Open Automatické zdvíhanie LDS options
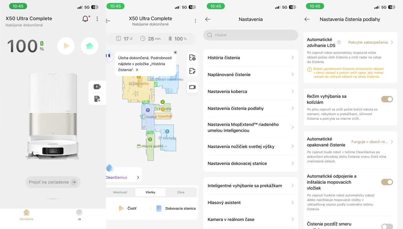403x229 pixels. (370, 42)
